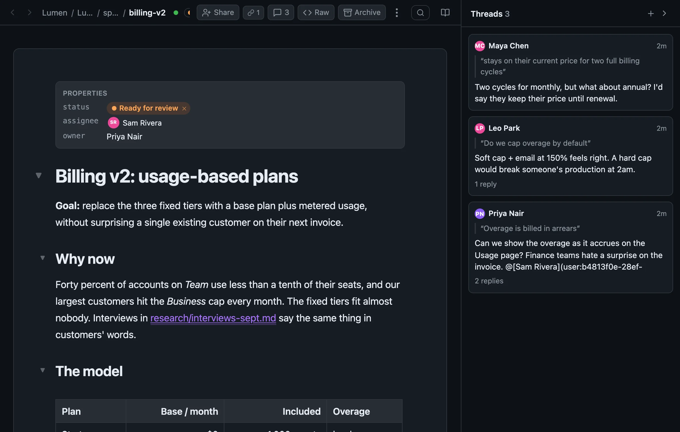Collapse the 'Why now' section

point(43,258)
